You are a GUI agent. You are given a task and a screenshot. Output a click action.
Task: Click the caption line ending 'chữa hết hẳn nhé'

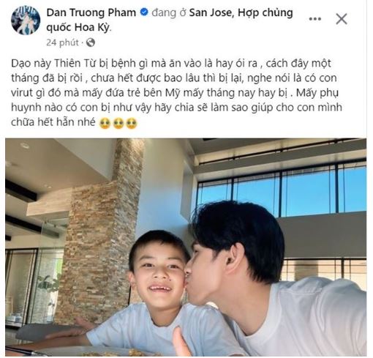click(x=53, y=122)
